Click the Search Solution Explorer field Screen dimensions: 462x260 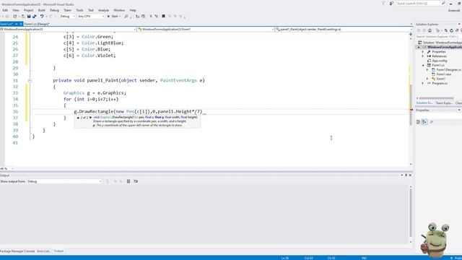point(437,37)
